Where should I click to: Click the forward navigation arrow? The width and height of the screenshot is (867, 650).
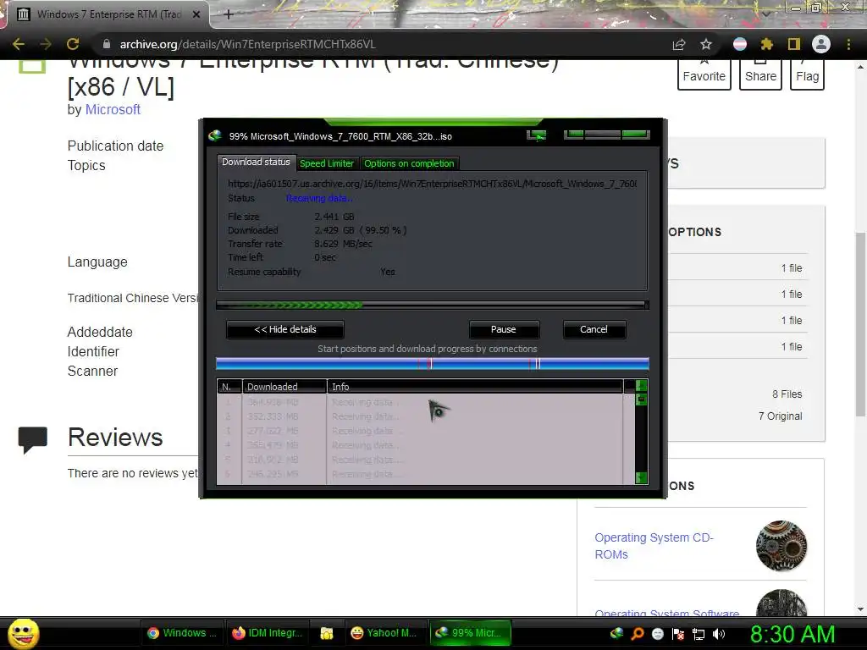coord(46,44)
